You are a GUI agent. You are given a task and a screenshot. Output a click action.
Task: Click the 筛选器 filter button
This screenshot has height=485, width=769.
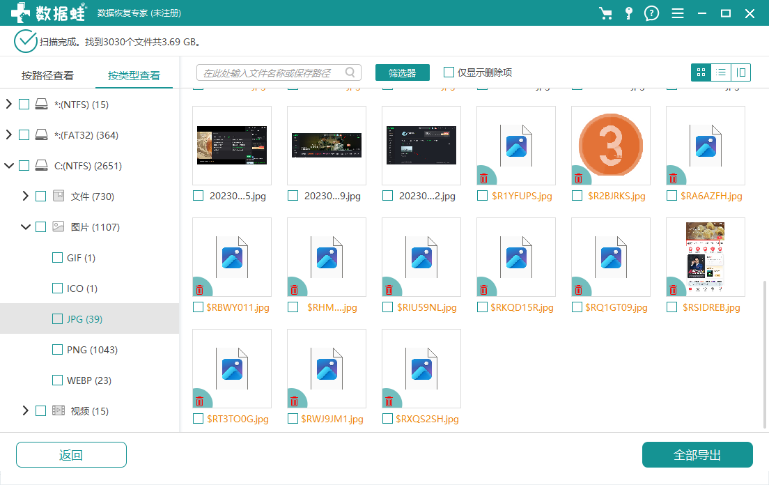pyautogui.click(x=402, y=73)
